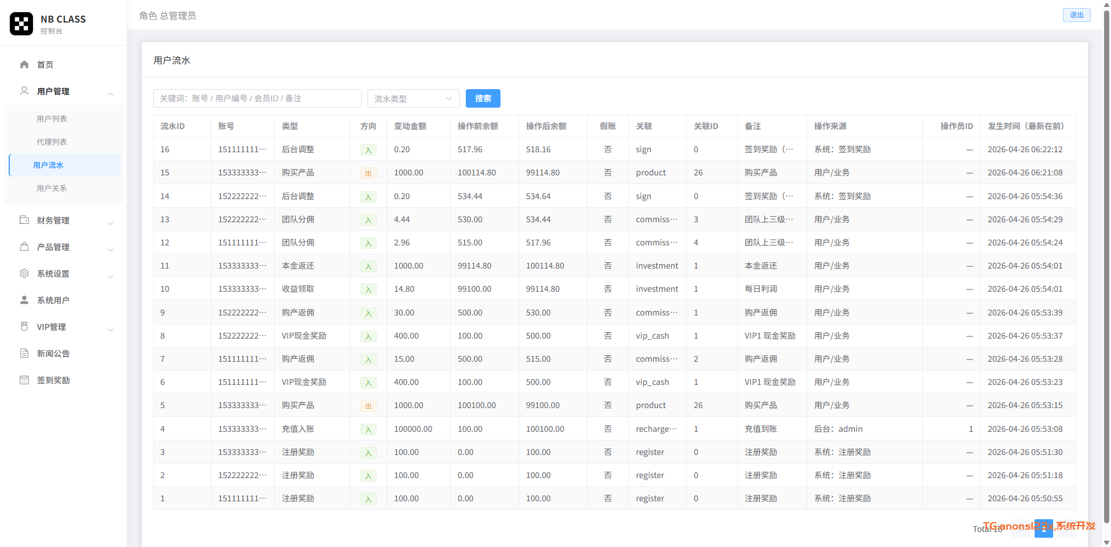
Task: Select 用户关系 in the sidebar
Action: pos(52,188)
